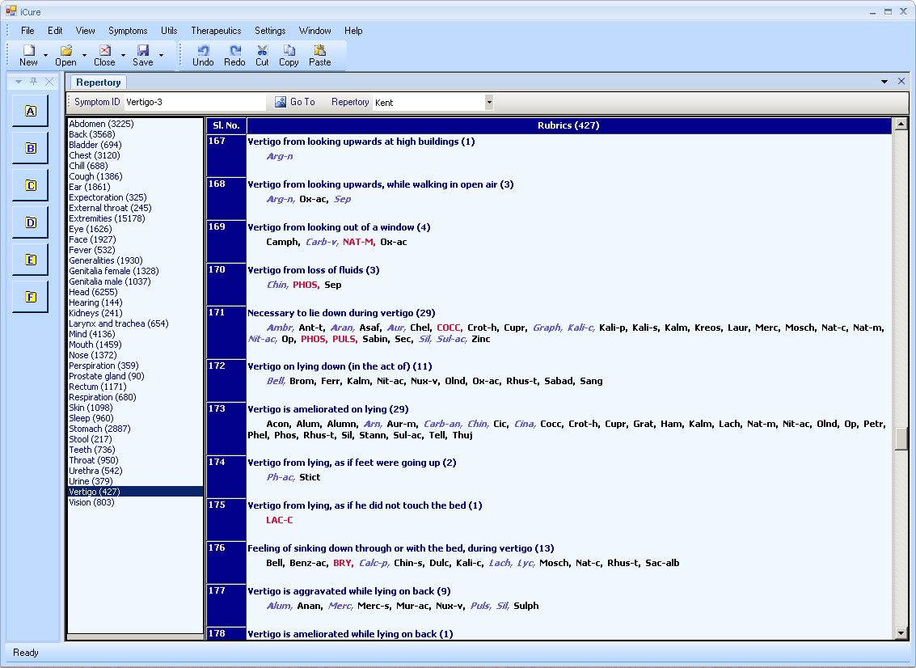Open the dropdown arrow next to New
Image resolution: width=916 pixels, height=668 pixels.
[x=45, y=56]
